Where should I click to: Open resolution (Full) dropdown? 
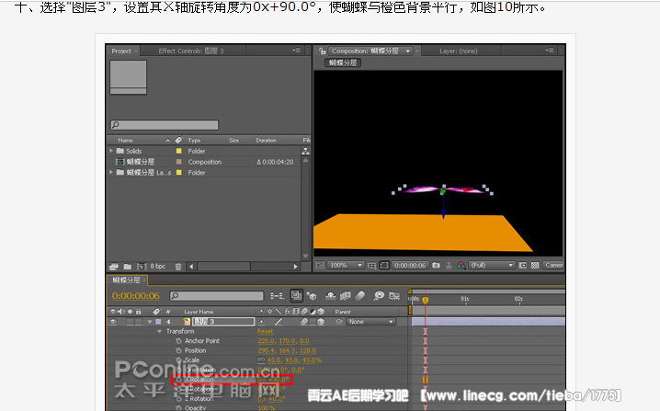pyautogui.click(x=492, y=266)
